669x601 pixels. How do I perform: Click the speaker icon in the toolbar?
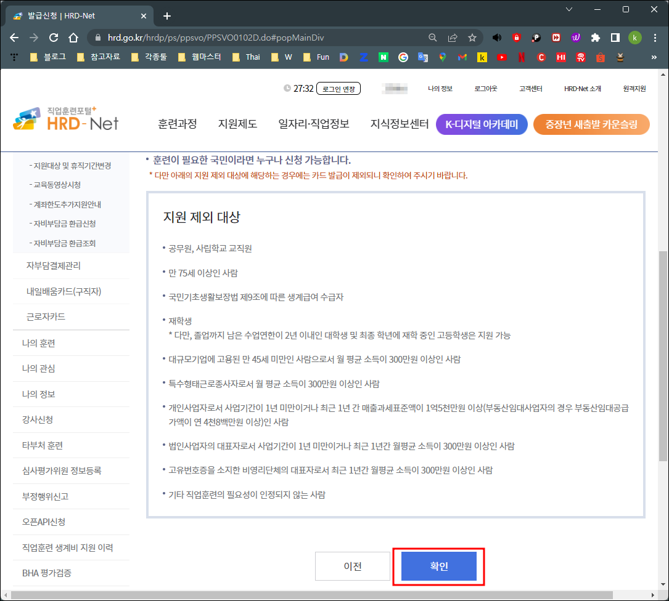pos(497,37)
